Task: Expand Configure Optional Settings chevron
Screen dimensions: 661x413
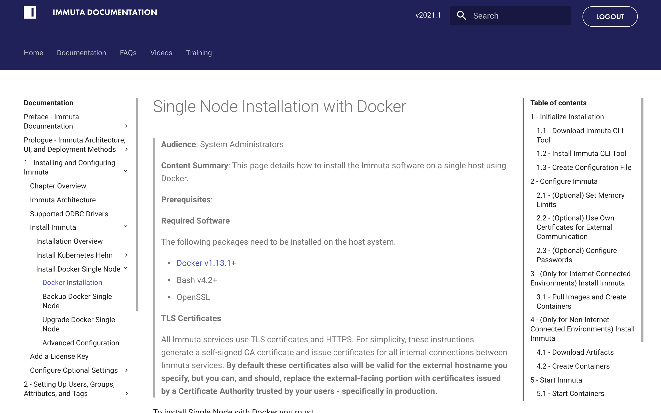Action: (x=127, y=370)
